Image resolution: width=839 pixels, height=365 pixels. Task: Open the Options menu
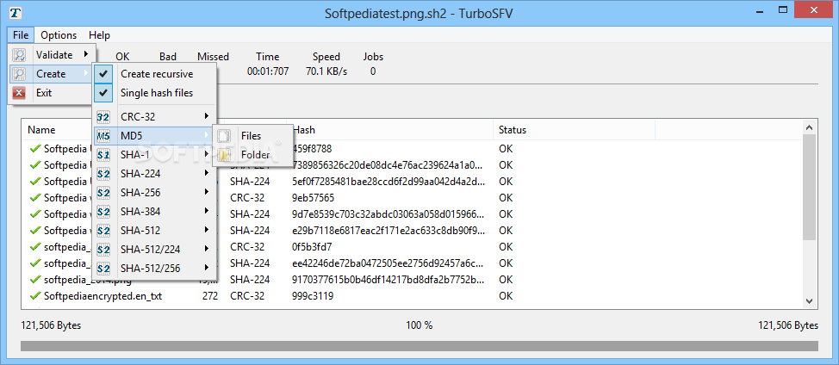pos(59,35)
